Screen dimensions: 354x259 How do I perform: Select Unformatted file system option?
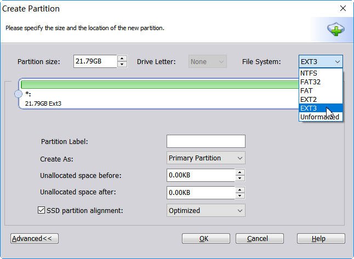pyautogui.click(x=320, y=117)
